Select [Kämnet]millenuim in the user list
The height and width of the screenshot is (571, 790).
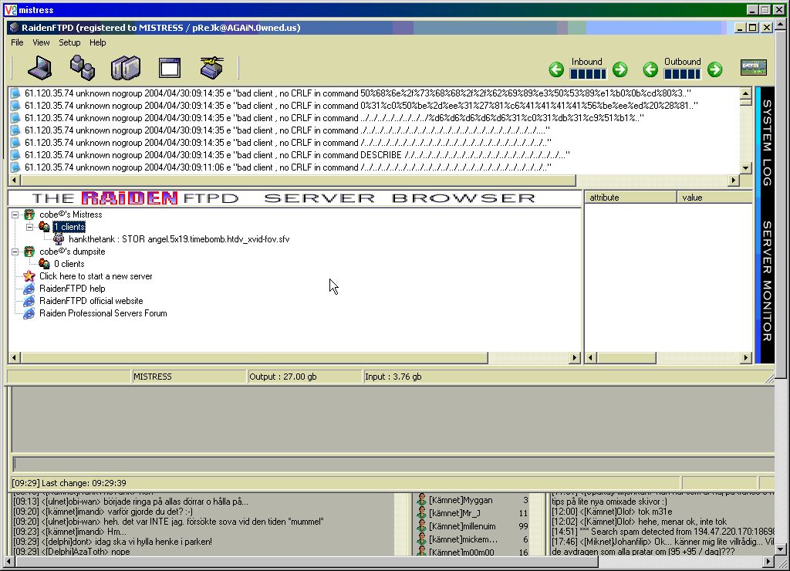462,526
